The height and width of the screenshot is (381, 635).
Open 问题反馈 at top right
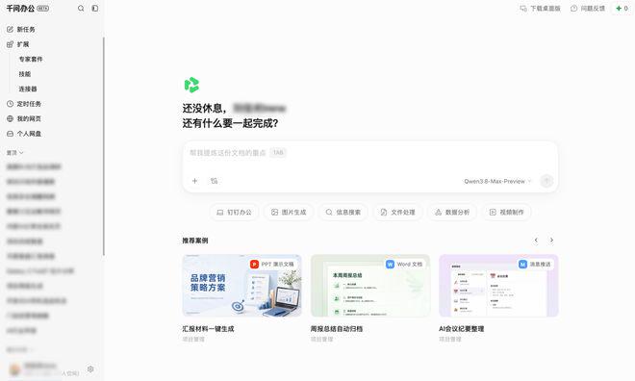point(588,8)
